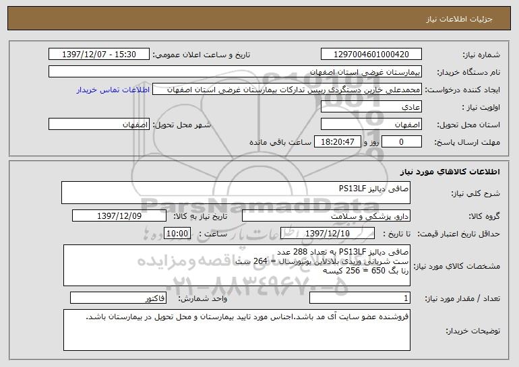Click the label استان محل تحویل
The height and width of the screenshot is (367, 519).
(x=468, y=125)
